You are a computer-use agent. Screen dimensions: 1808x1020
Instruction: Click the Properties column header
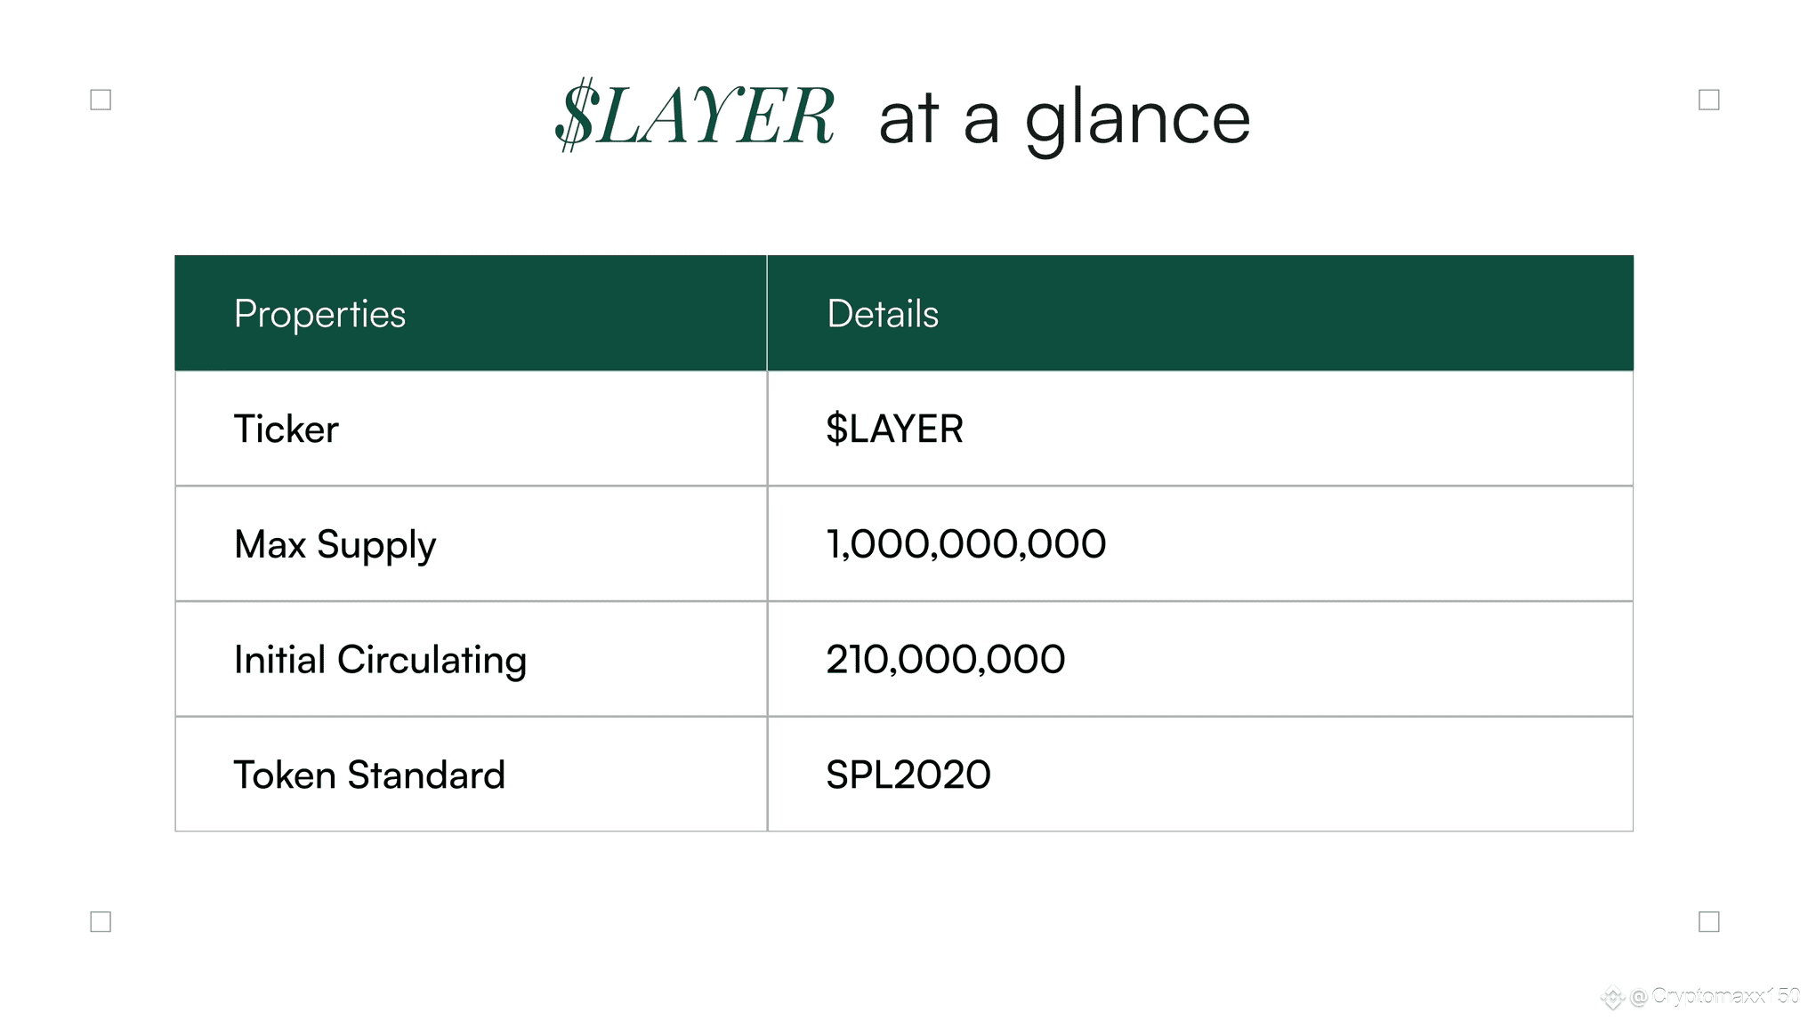coord(319,314)
